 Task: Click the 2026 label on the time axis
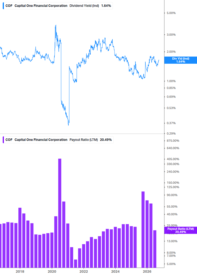point(147,271)
